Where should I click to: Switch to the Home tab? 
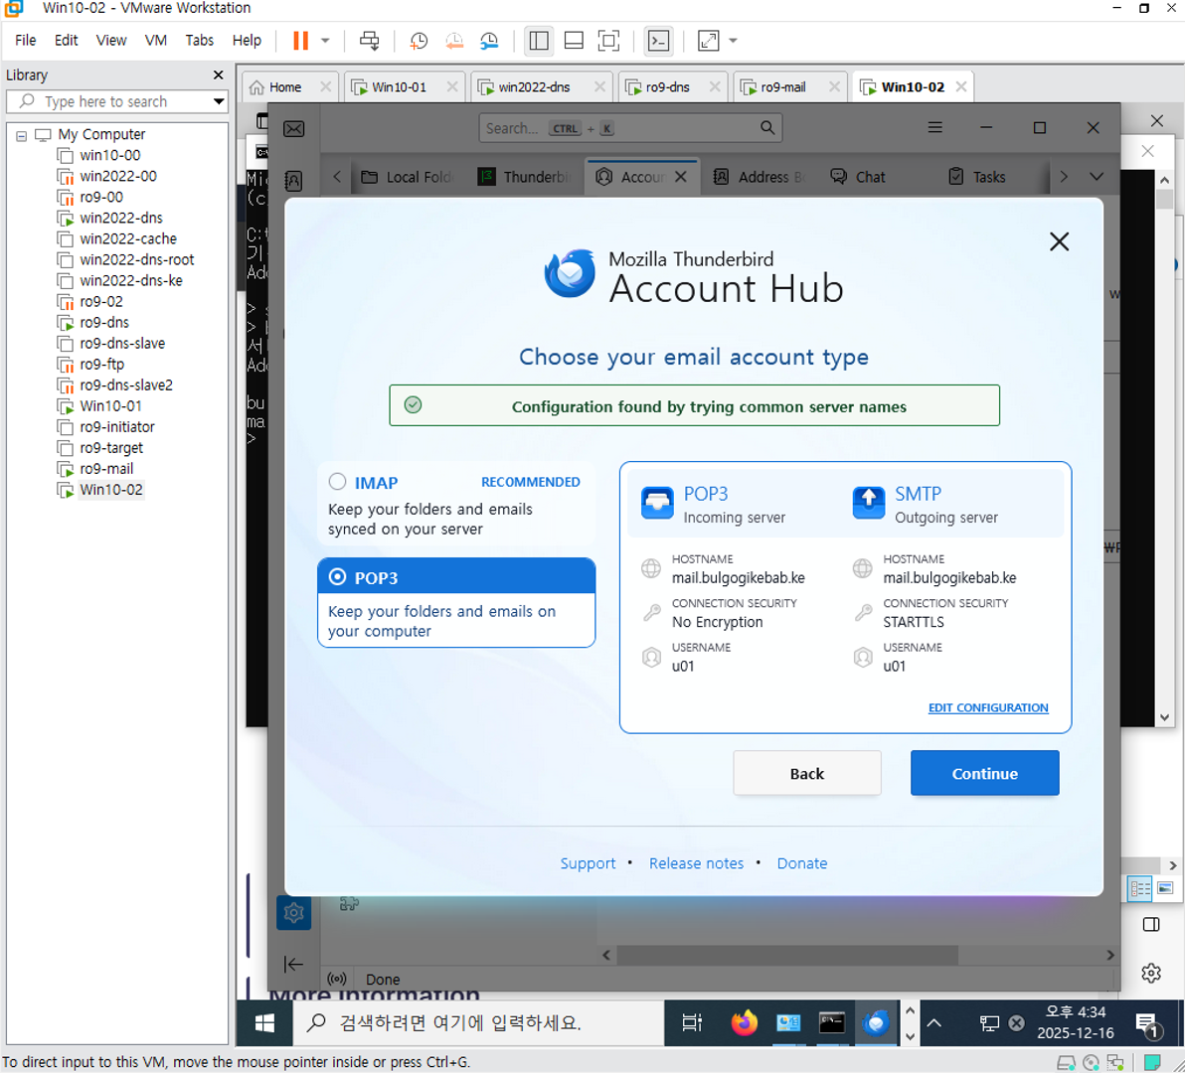point(285,86)
